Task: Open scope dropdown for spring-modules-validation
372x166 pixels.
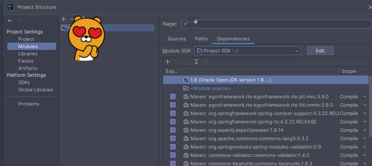Action: (x=365, y=147)
